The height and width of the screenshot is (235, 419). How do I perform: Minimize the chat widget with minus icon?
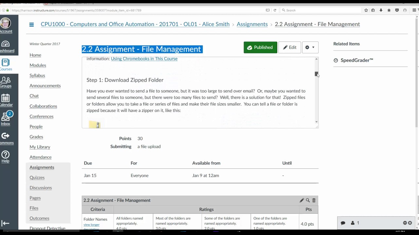click(x=405, y=223)
